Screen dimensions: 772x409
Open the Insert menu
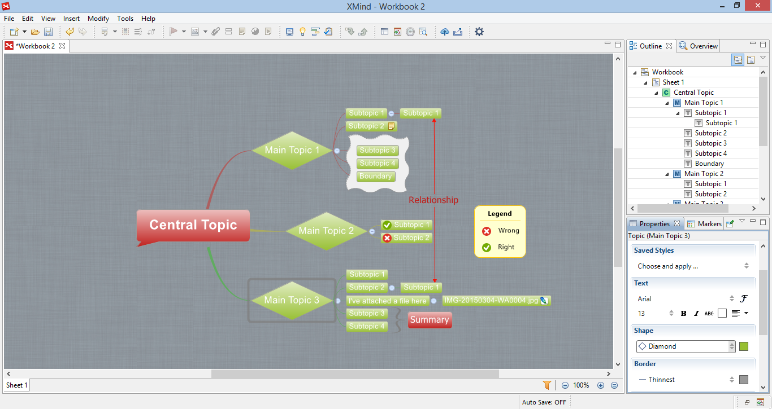(71, 19)
